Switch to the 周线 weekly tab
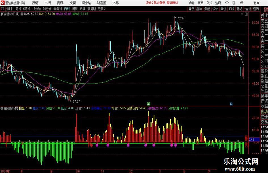Screen dimensions: 268x173 (75, 9)
